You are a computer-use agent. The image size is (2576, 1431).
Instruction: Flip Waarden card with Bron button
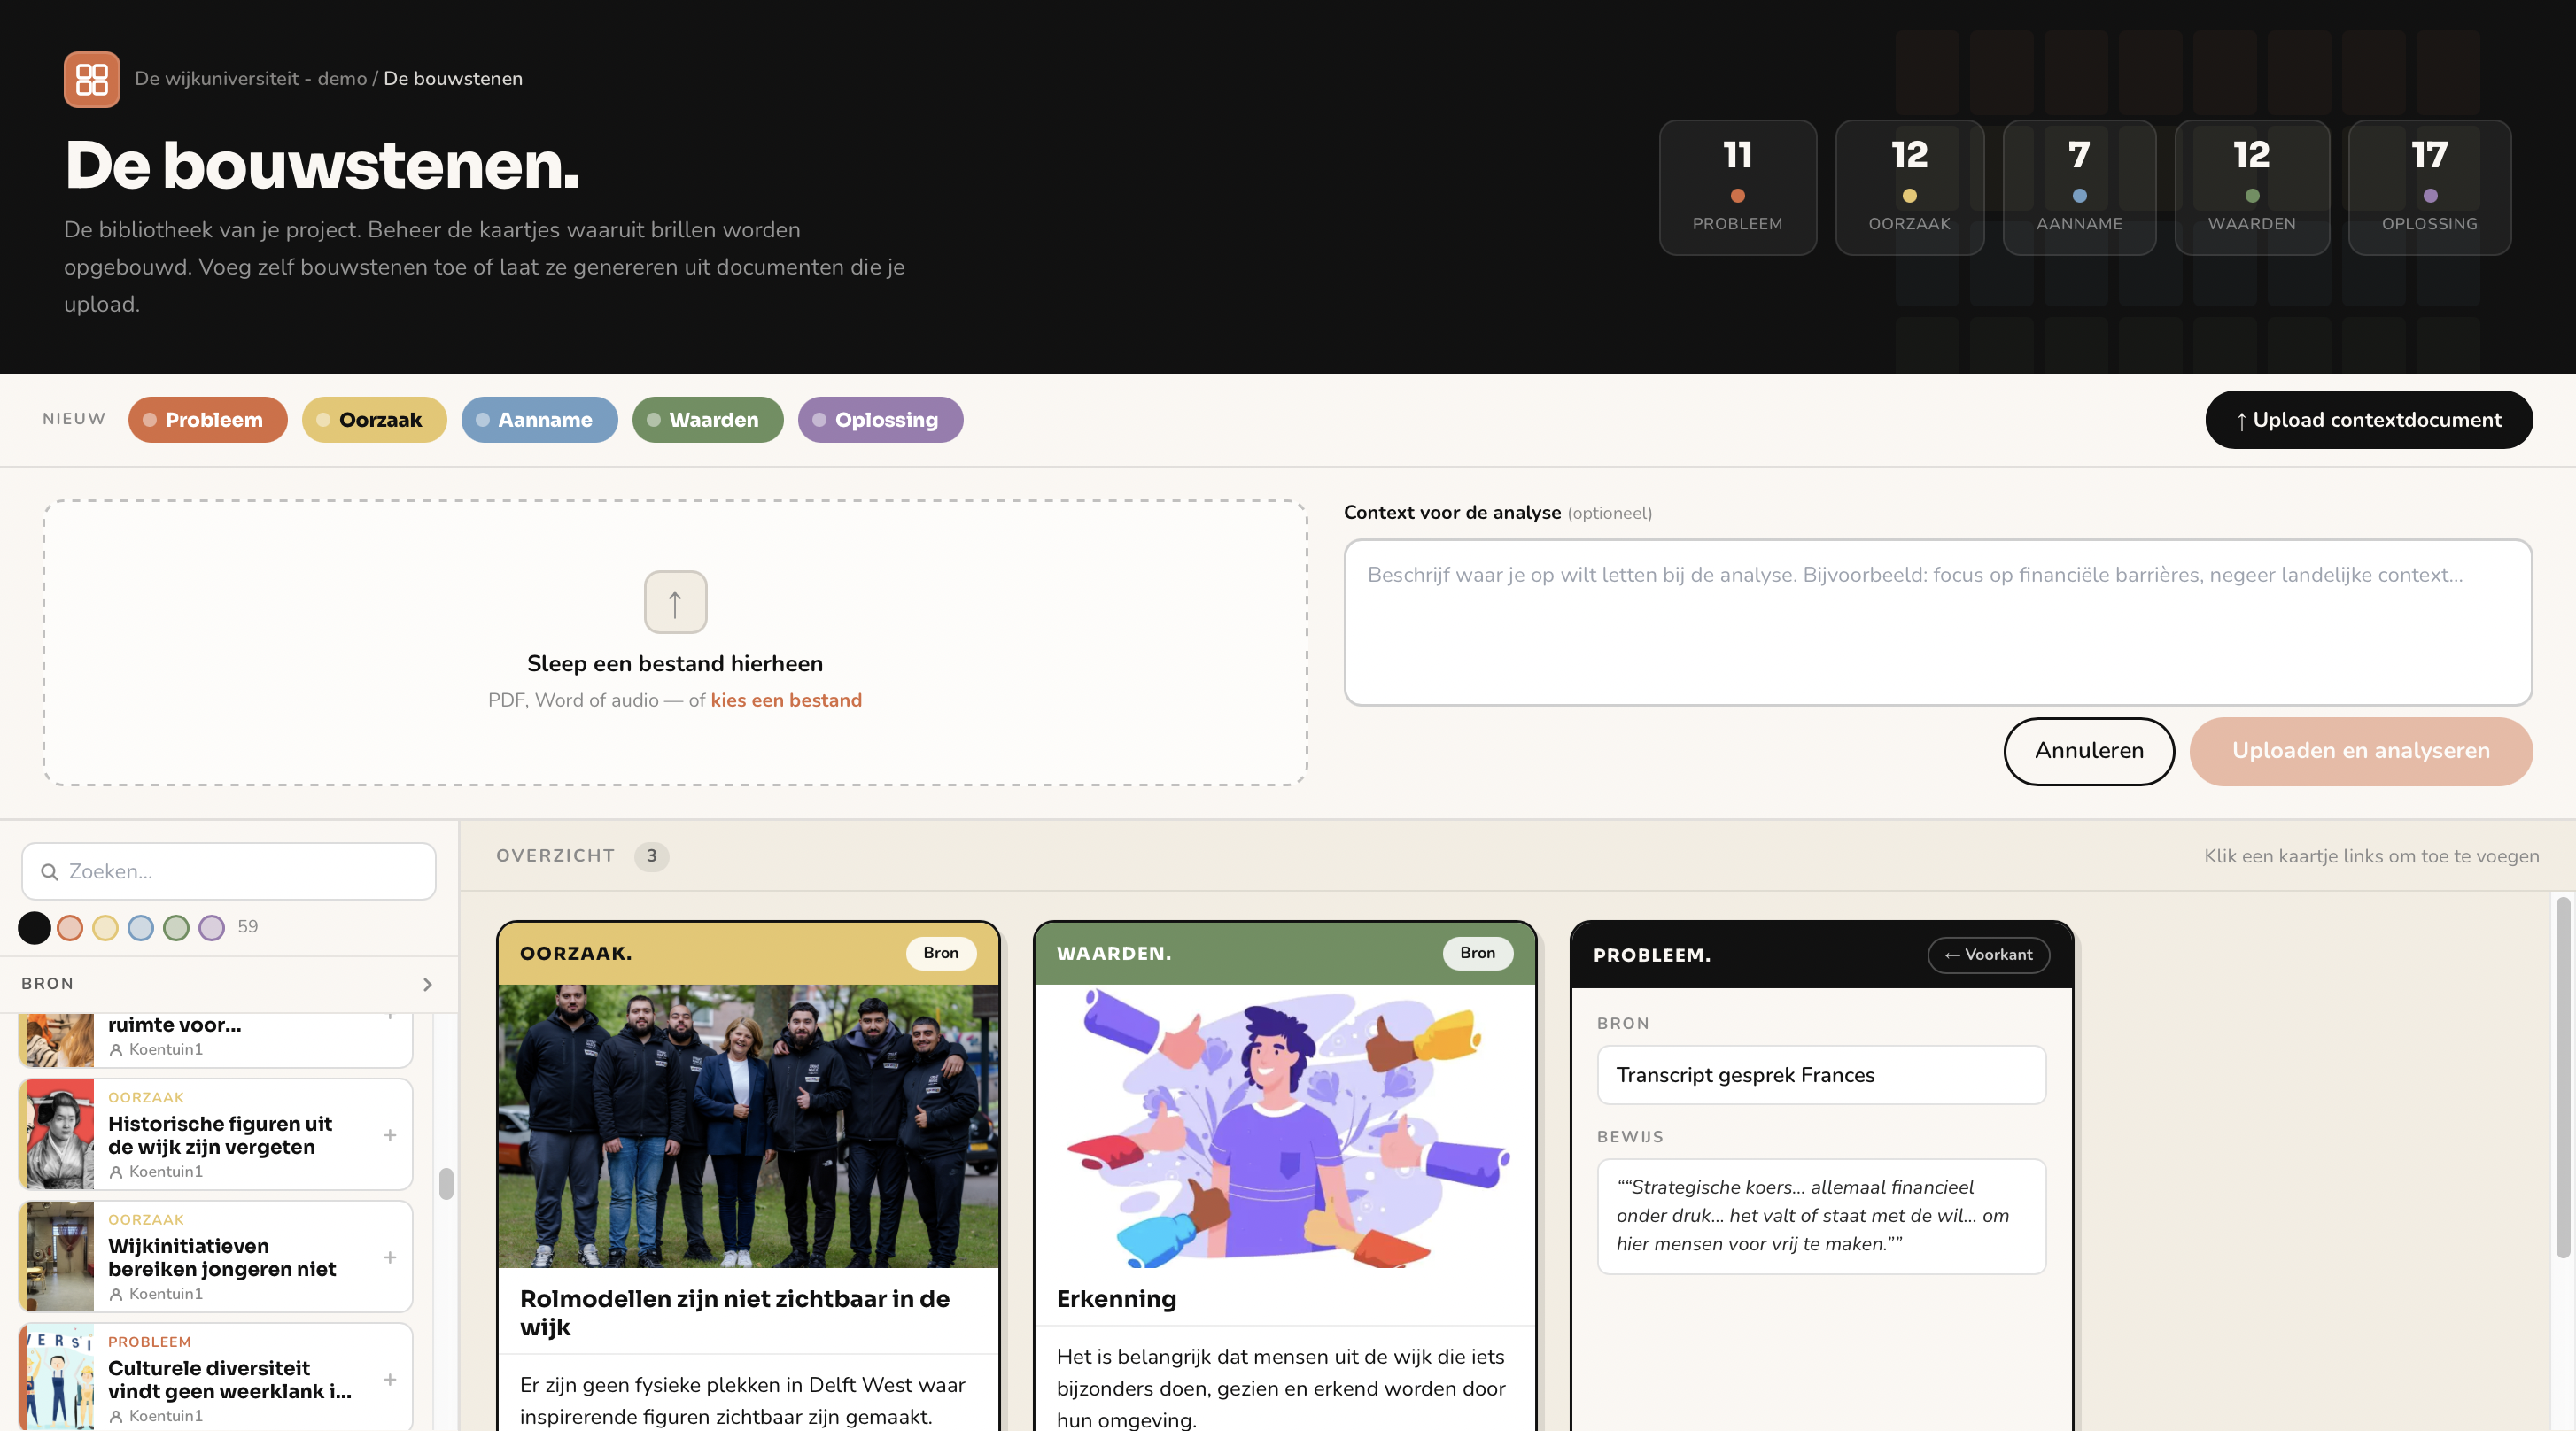click(x=1477, y=954)
